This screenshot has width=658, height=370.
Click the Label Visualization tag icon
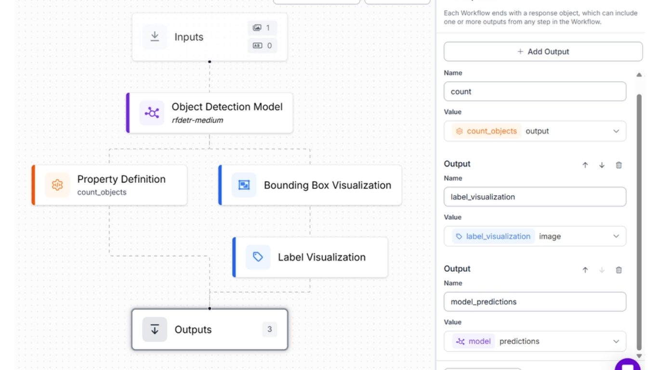(x=258, y=257)
